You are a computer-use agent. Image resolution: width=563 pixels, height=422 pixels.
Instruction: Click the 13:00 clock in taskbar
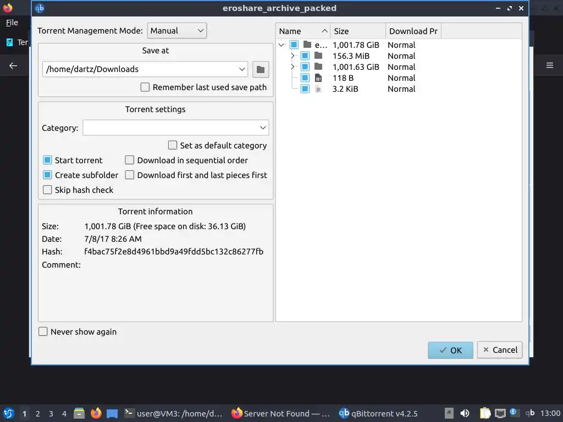coord(550,413)
